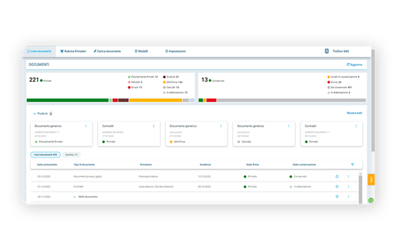
Task: Click gray Da conservare segment of conservation bar
Action: tap(291, 100)
